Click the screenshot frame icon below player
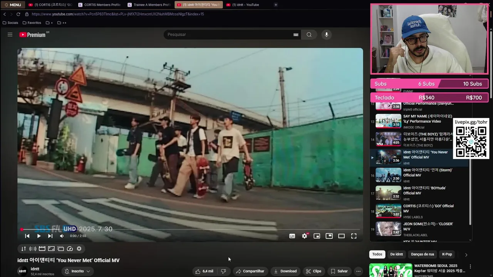This screenshot has height=277, width=493. pyautogui.click(x=51, y=249)
